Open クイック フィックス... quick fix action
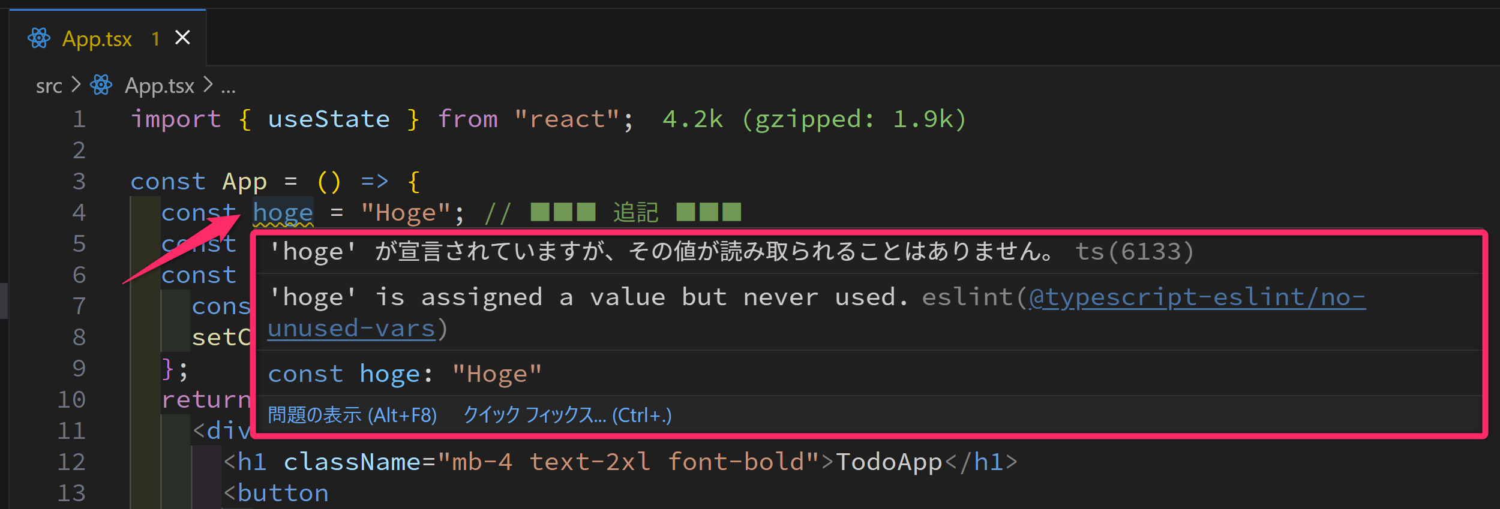The image size is (1500, 509). pyautogui.click(x=567, y=415)
